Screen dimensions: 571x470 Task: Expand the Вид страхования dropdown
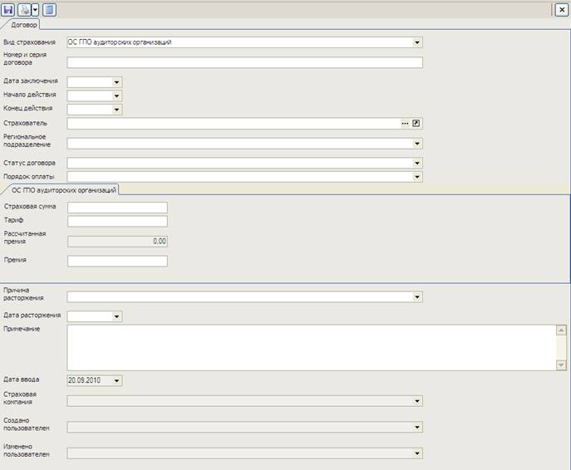[417, 42]
